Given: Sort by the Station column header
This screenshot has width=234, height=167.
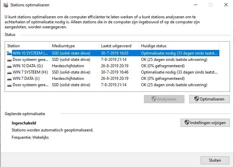Looking at the screenshot, I should (27, 46).
